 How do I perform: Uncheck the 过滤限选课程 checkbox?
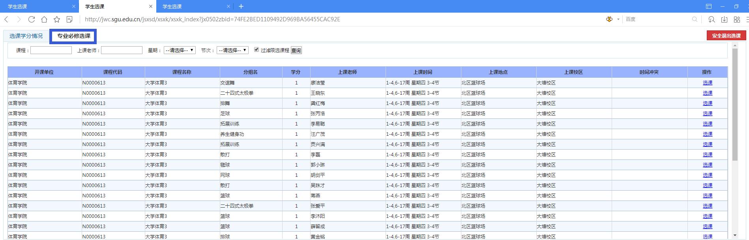pos(257,50)
